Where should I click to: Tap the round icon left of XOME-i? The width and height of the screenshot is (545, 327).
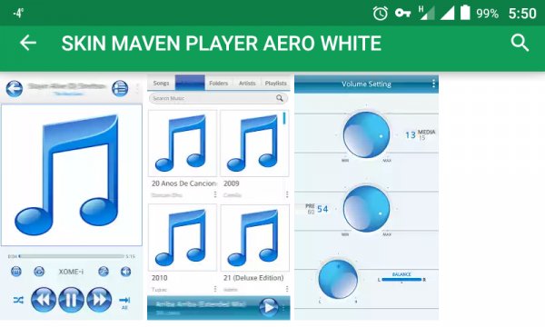(x=39, y=272)
